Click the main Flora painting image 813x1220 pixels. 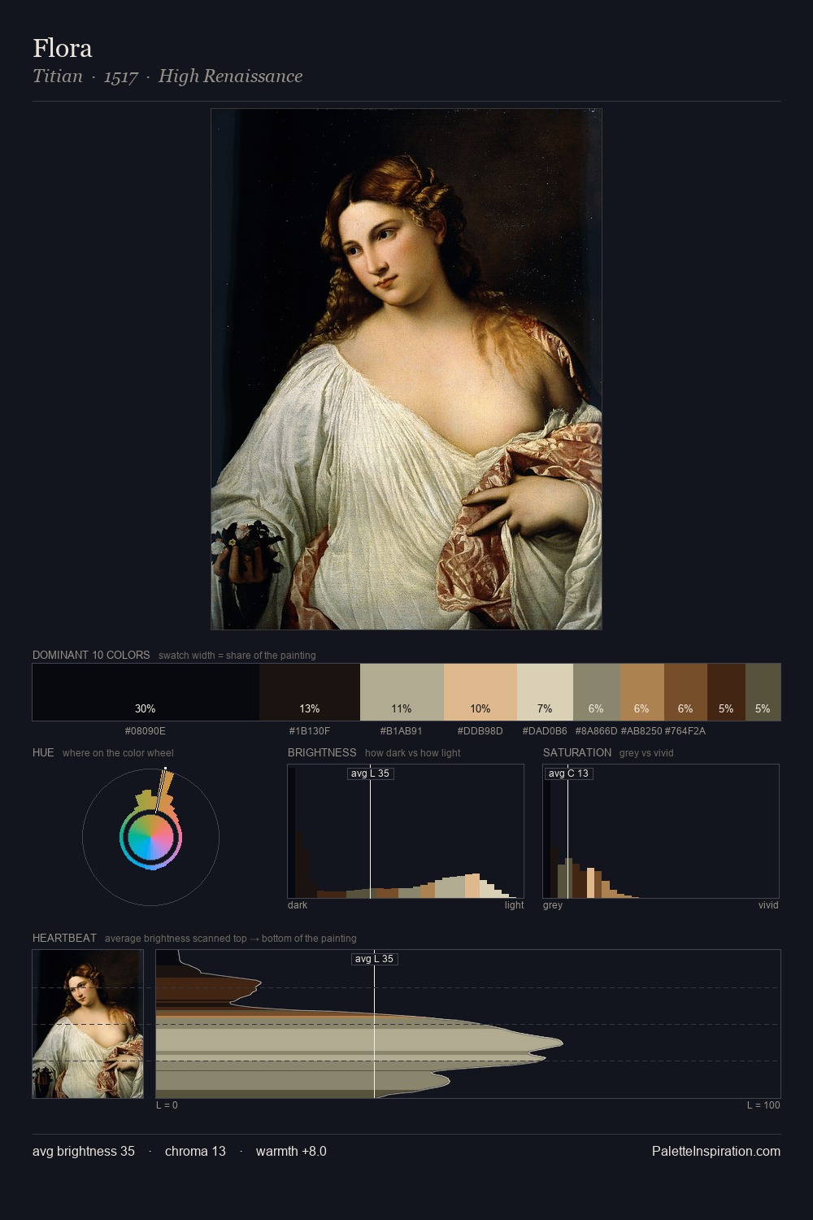click(x=406, y=369)
